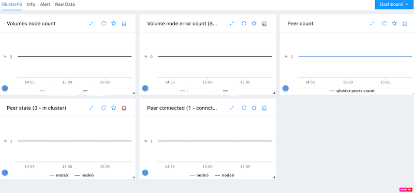This screenshot has height=193, width=414.
Task: Favorite the Peer connected panel with the star
Action: click(254, 108)
